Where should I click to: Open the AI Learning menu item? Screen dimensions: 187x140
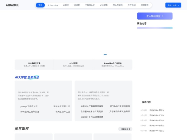(x=53, y=5)
